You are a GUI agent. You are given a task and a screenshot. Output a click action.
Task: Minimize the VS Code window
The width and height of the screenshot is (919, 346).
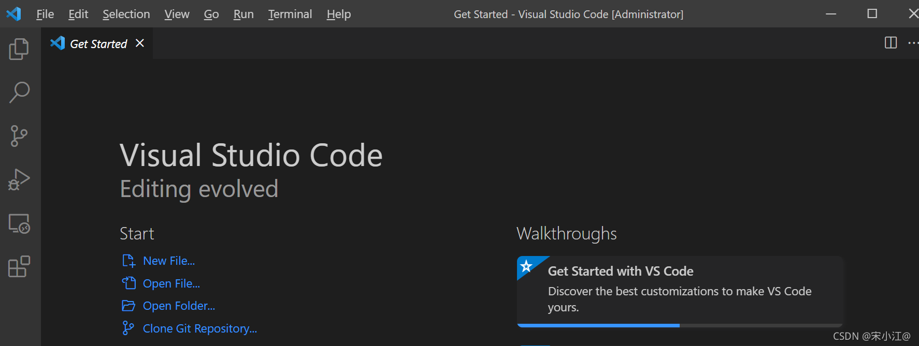[x=831, y=14]
